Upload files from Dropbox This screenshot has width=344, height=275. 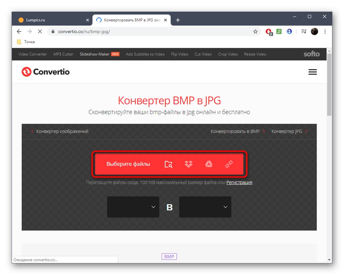click(189, 164)
